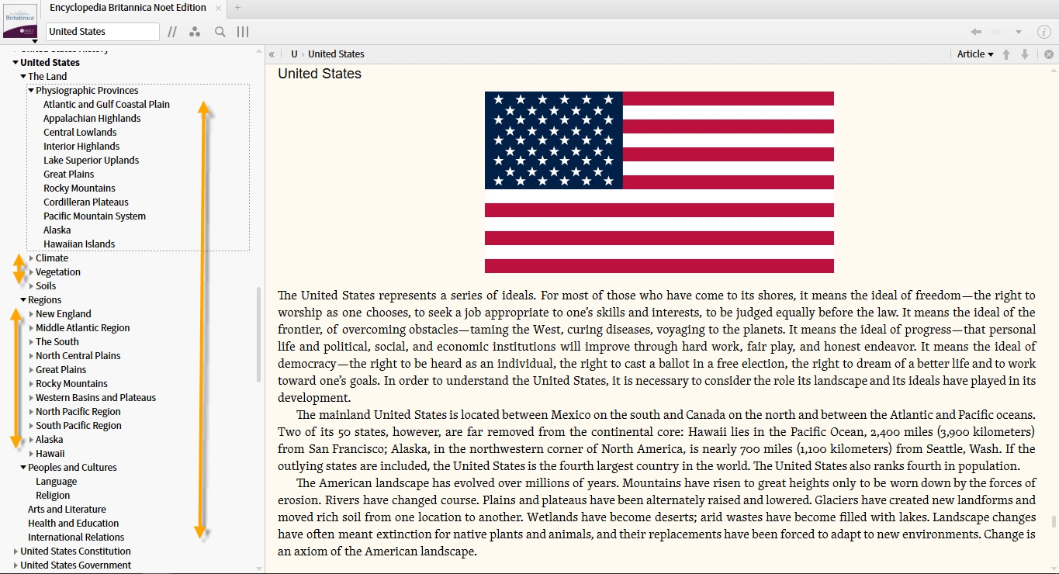
Task: Select Western Basins and Plateaus
Action: click(x=95, y=398)
